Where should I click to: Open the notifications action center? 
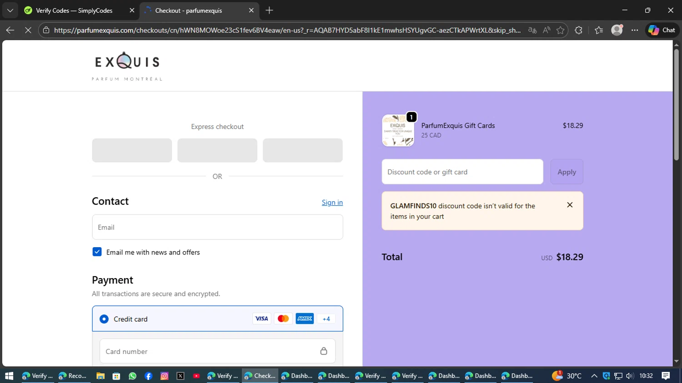tap(666, 376)
